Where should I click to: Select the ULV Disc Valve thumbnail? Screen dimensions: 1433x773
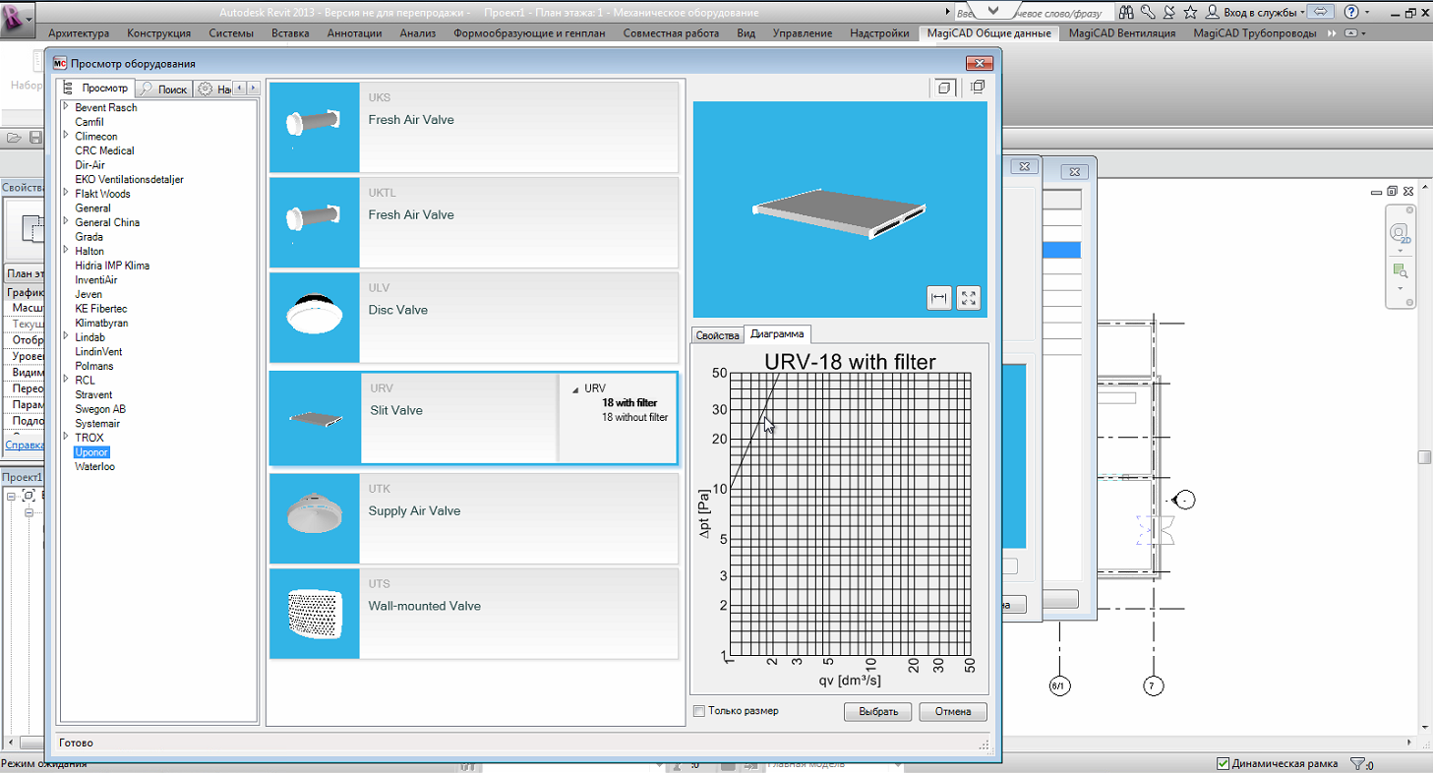[x=315, y=317]
